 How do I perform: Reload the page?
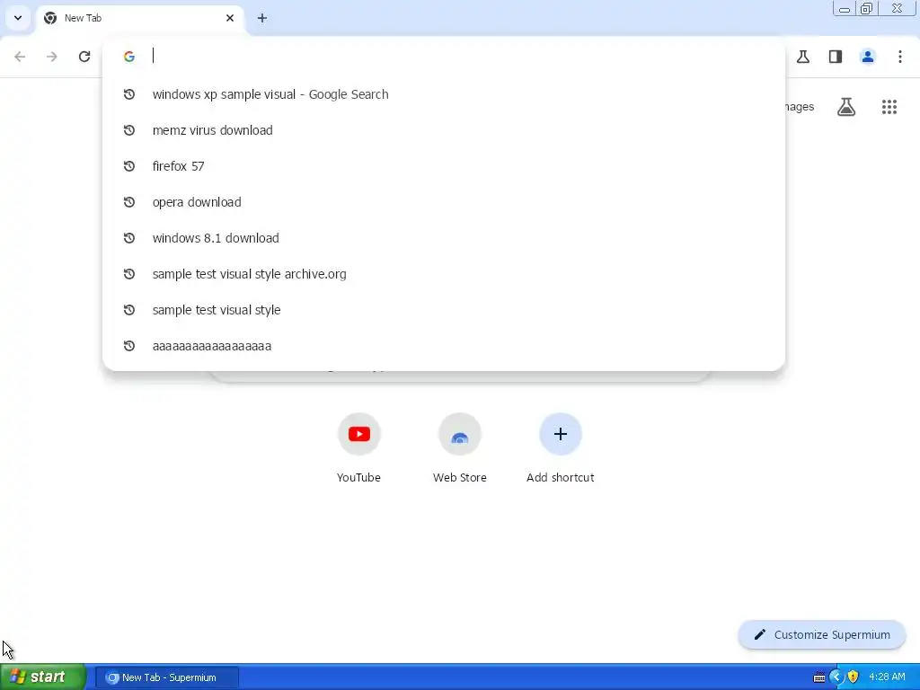click(x=84, y=57)
